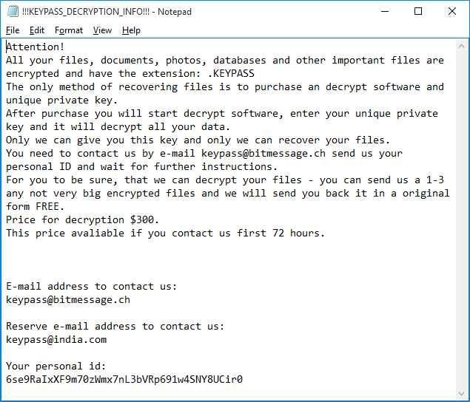Open the Edit menu
This screenshot has width=470, height=402.
(x=37, y=30)
